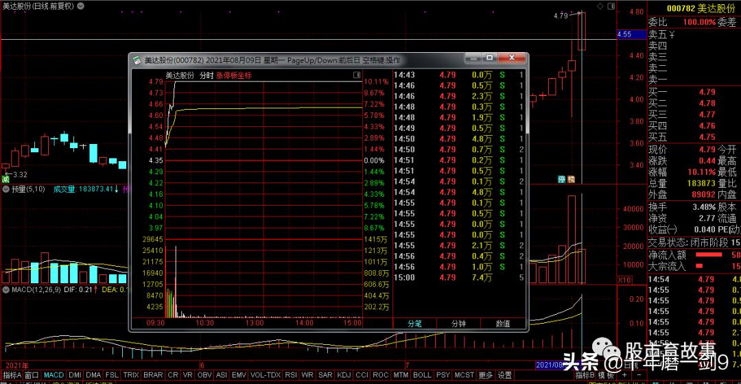Image resolution: width=741 pixels, height=384 pixels.
Task: Expand the 更多 indicators list
Action: click(486, 375)
